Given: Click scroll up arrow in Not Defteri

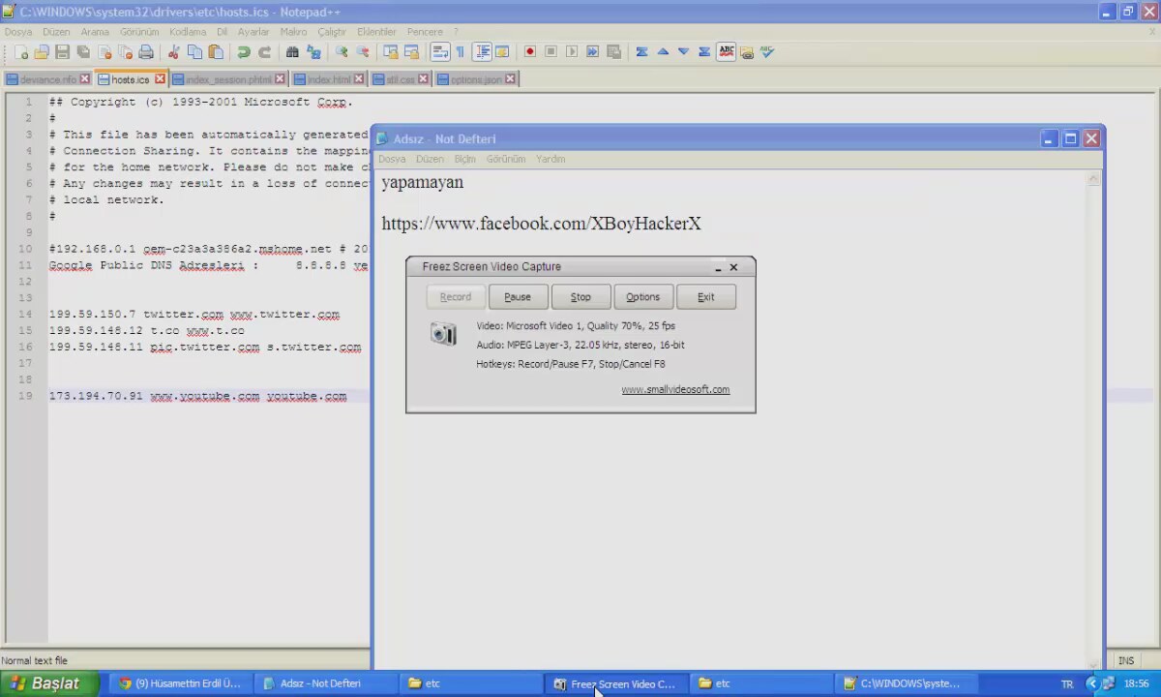Looking at the screenshot, I should (x=1093, y=179).
